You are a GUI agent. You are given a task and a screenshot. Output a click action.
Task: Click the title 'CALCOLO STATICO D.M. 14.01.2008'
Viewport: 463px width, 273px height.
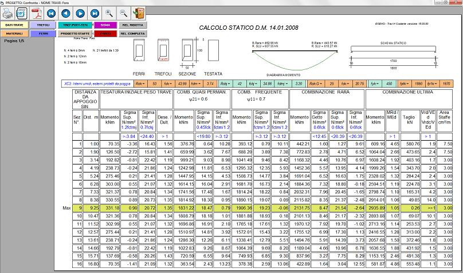coord(249,27)
